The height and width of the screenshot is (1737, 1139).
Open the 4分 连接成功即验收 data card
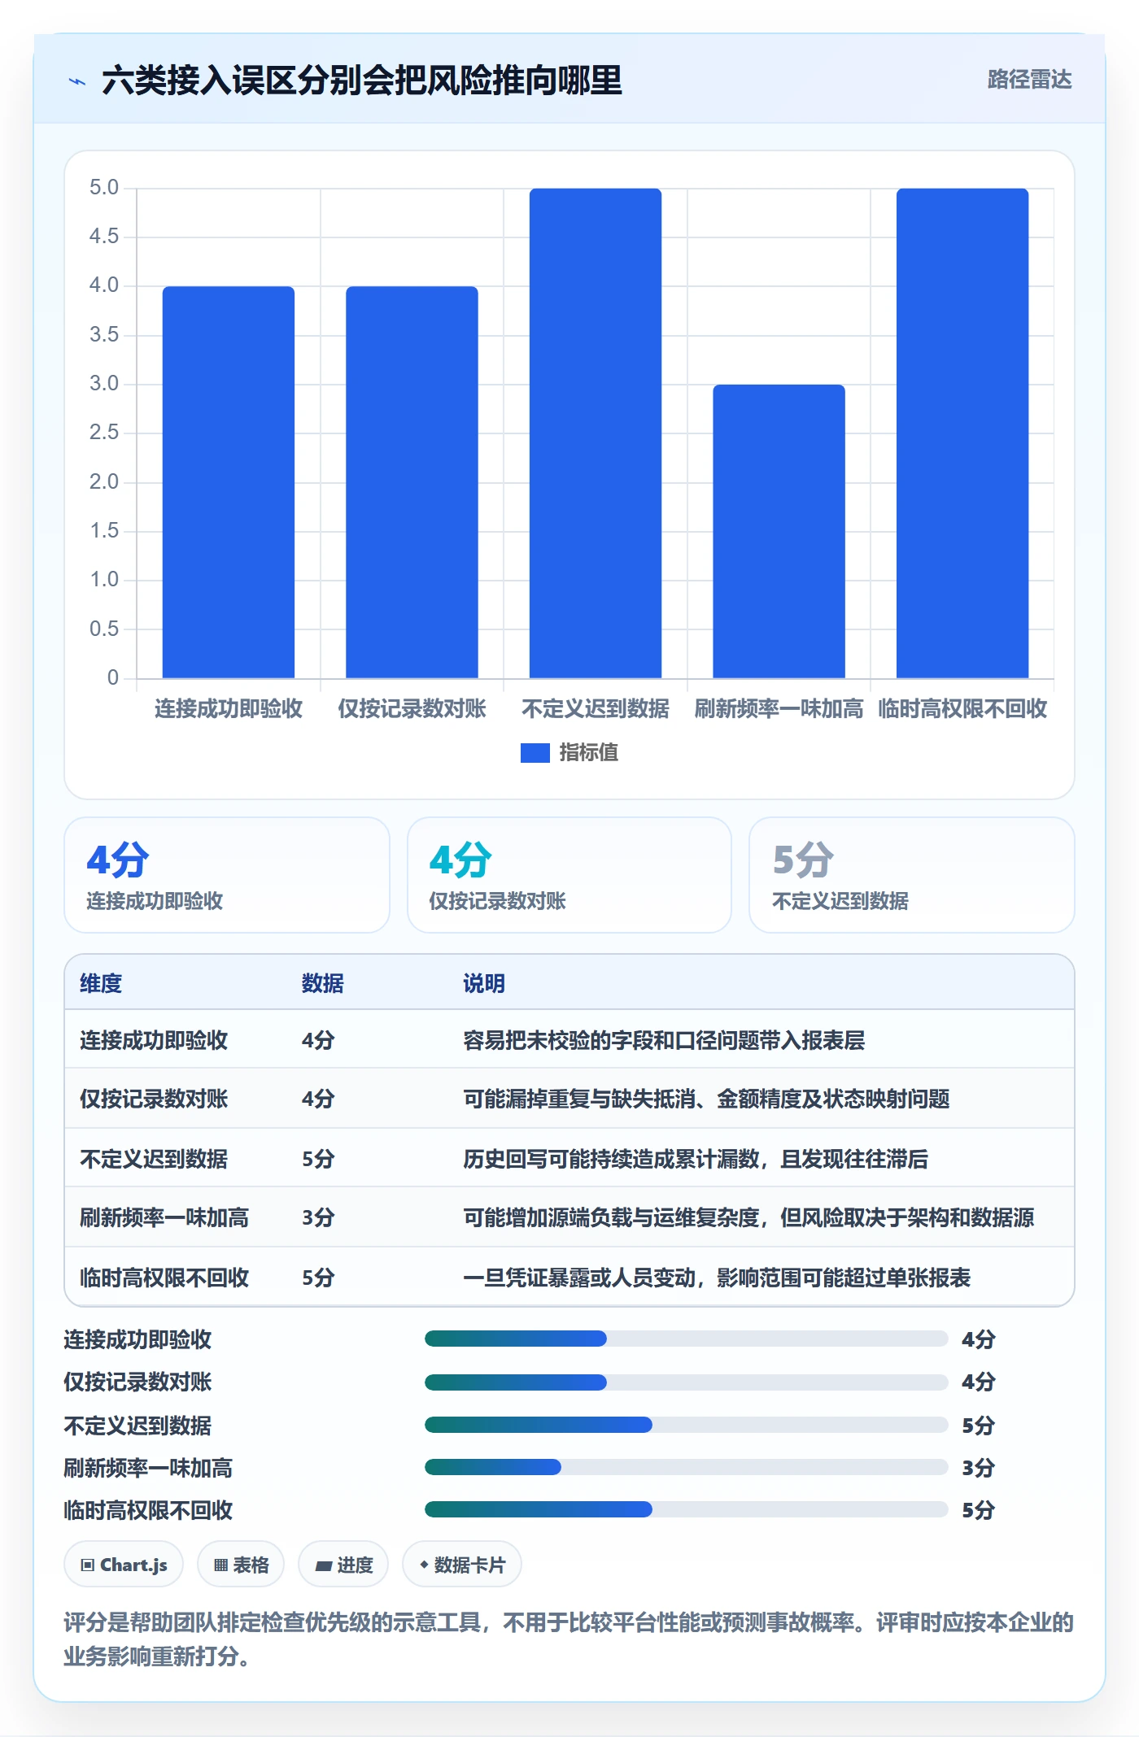(x=227, y=875)
